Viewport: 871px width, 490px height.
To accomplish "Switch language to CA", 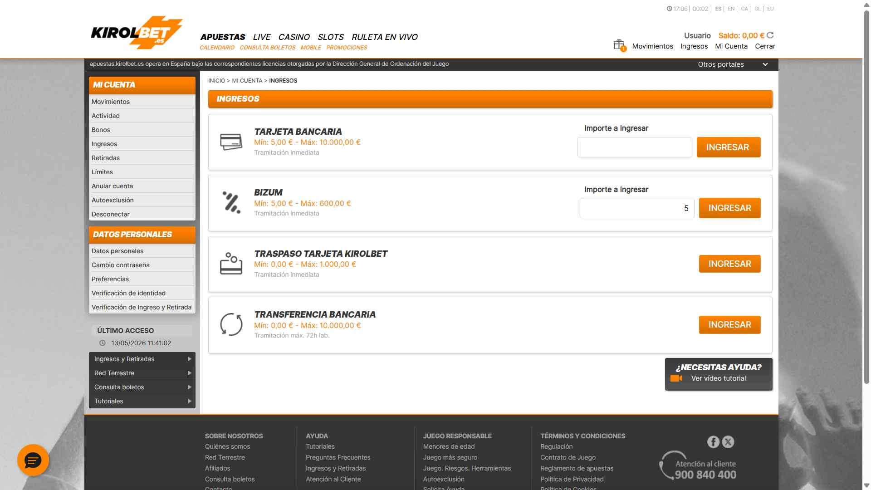I will point(744,9).
